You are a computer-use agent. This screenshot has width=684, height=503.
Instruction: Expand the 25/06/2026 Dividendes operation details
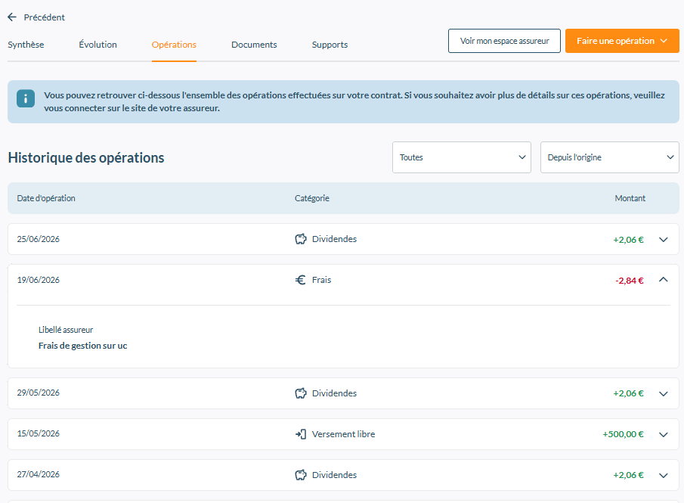[x=663, y=239]
